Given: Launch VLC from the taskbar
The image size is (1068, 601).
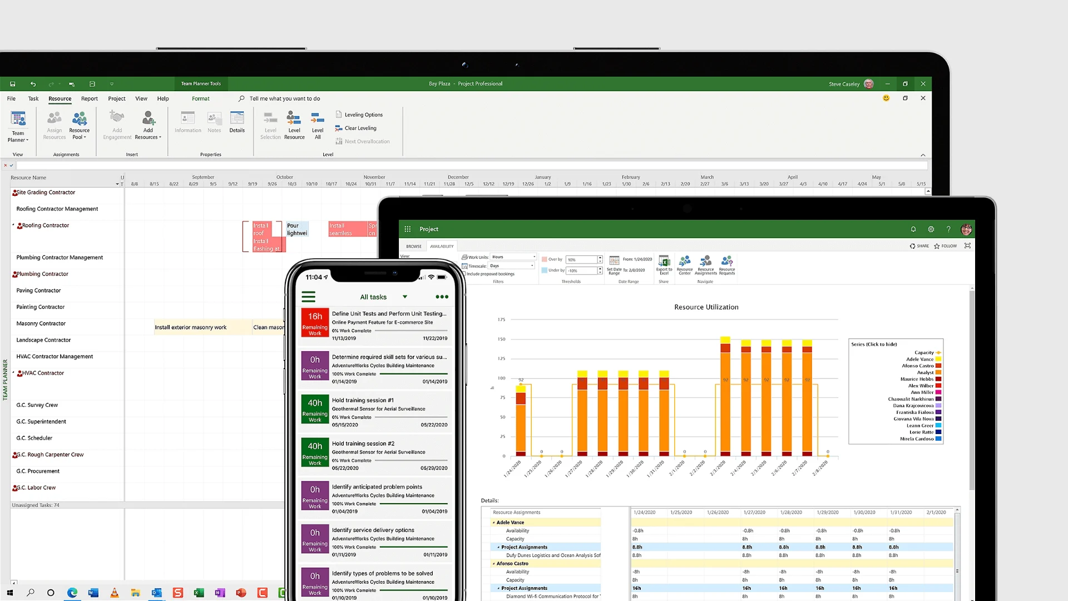Looking at the screenshot, I should point(114,593).
